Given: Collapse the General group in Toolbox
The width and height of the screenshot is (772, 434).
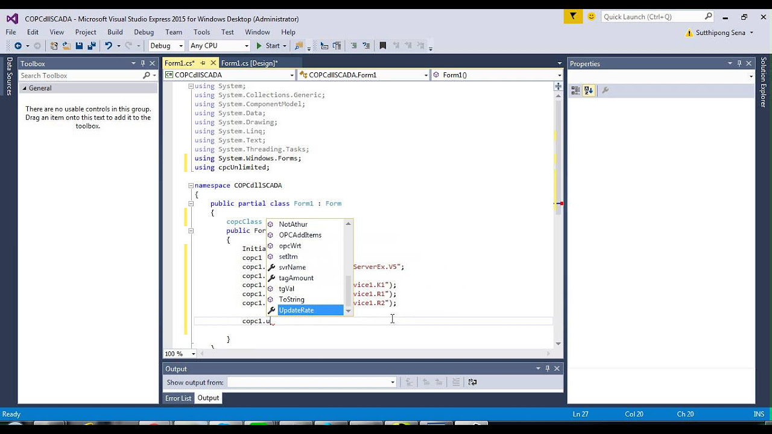Looking at the screenshot, I should click(x=25, y=88).
